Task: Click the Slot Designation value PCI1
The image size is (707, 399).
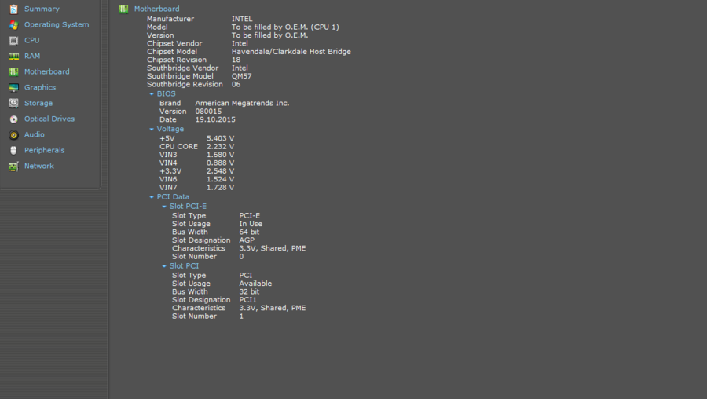Action: [247, 300]
